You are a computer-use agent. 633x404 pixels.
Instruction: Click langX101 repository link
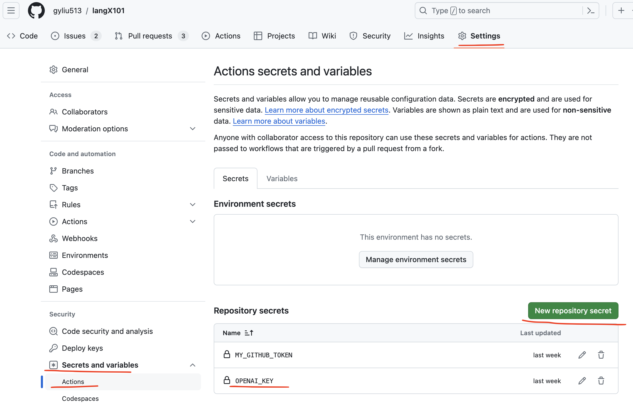(108, 11)
